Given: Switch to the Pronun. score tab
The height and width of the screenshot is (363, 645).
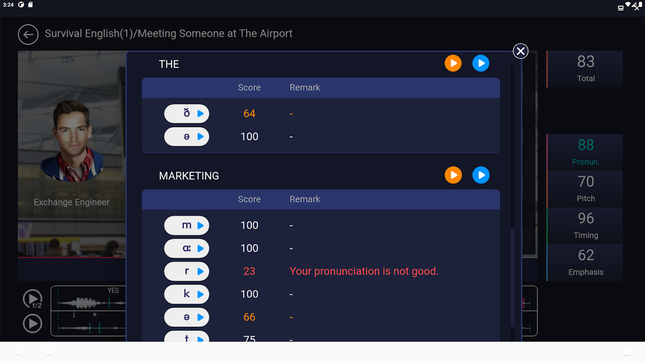Looking at the screenshot, I should pyautogui.click(x=585, y=152).
